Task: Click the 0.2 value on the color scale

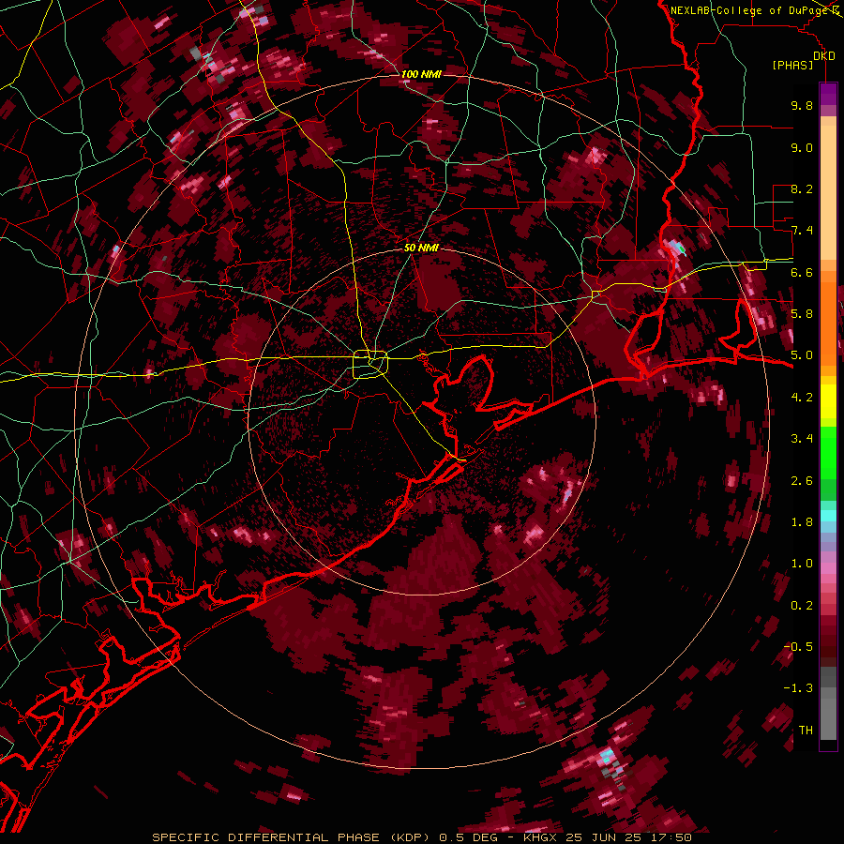Action: [x=802, y=606]
